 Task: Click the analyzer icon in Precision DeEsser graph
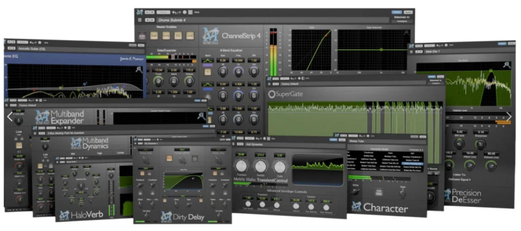point(506,65)
